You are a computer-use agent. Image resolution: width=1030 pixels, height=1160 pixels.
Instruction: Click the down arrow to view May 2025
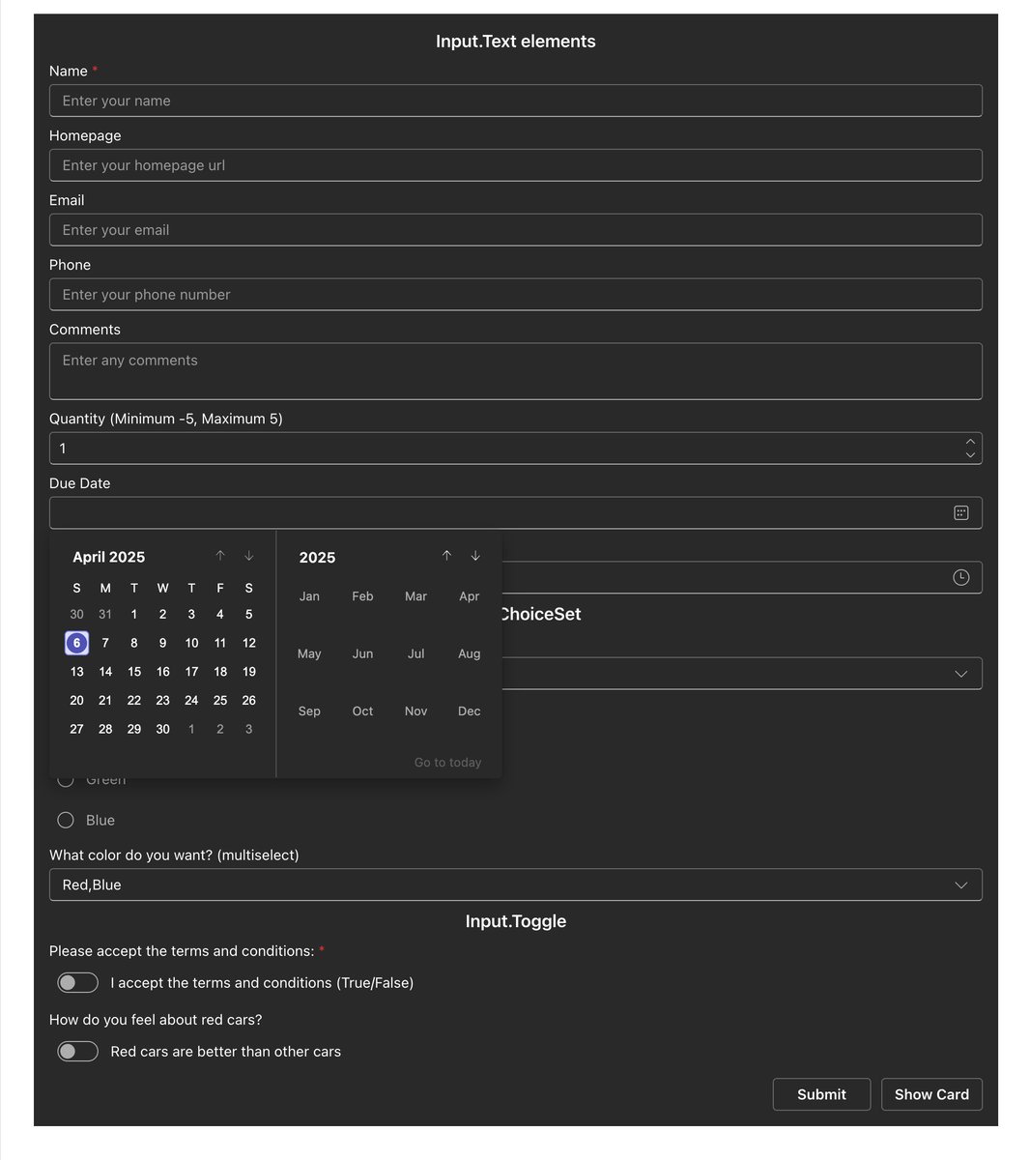[x=248, y=556]
